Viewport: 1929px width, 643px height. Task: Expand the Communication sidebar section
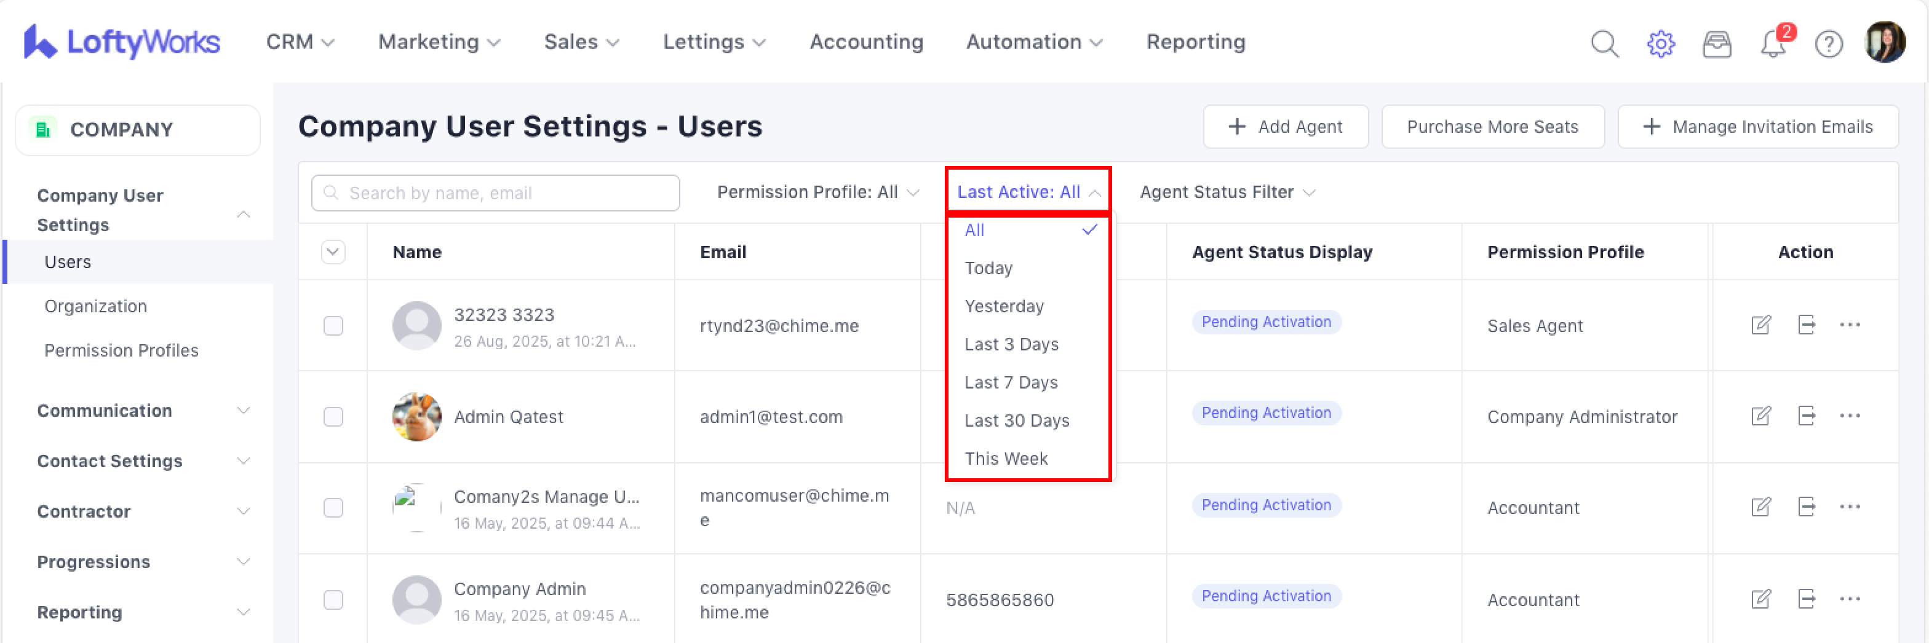coord(142,410)
